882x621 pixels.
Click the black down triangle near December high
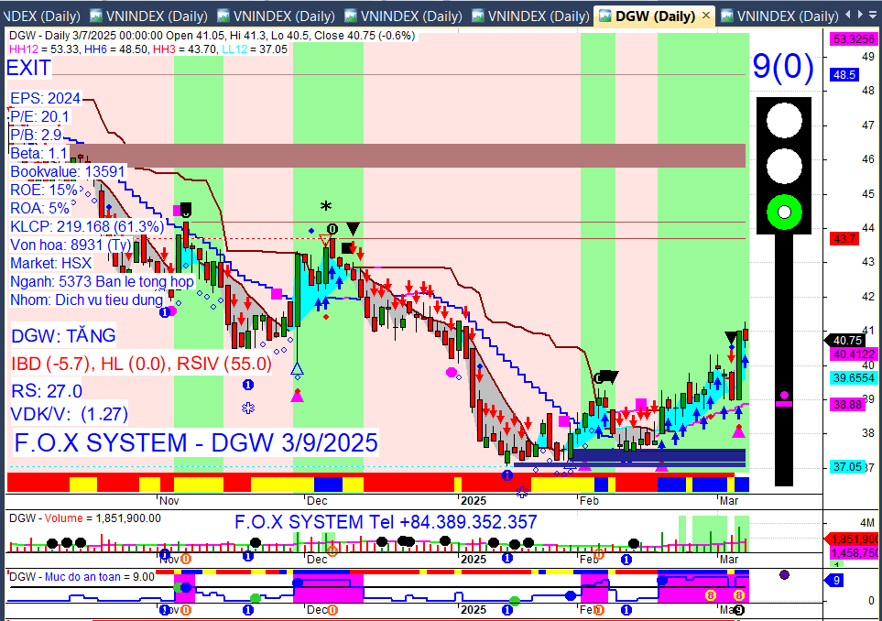353,228
